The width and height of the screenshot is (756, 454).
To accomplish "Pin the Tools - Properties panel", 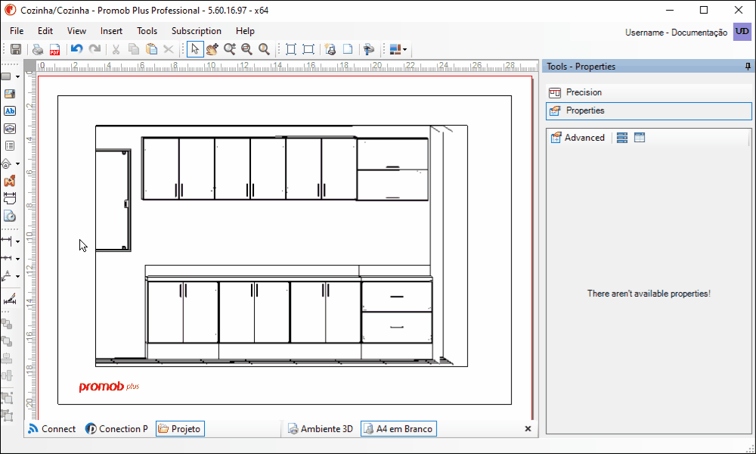I will [748, 67].
